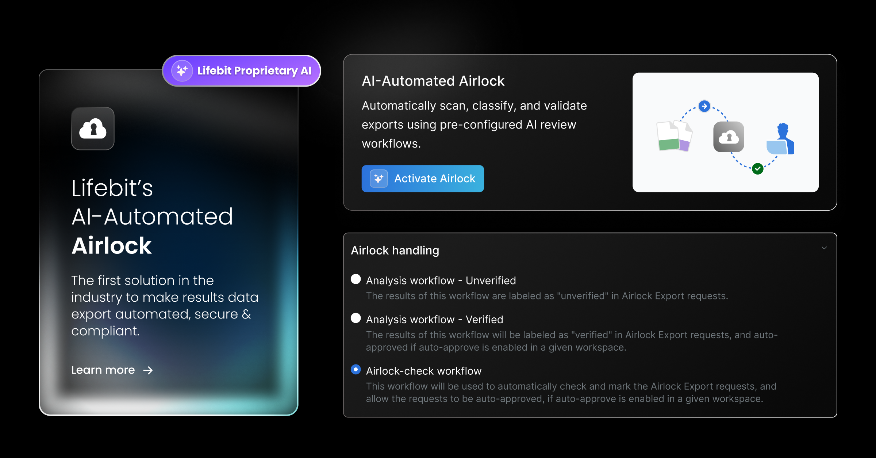Click the blue user with laptop icon

pos(781,139)
